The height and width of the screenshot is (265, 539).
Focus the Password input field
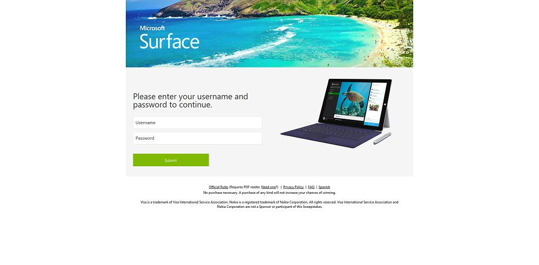(x=197, y=138)
